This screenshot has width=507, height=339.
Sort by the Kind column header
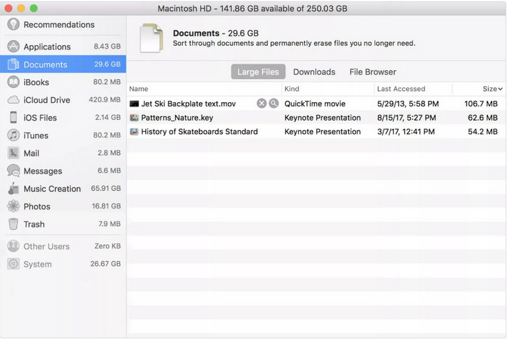(291, 89)
